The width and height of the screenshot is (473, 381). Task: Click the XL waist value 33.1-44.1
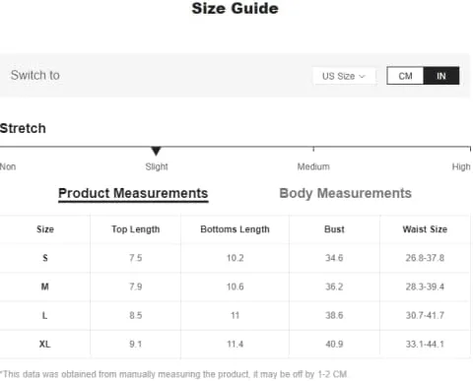coord(425,344)
